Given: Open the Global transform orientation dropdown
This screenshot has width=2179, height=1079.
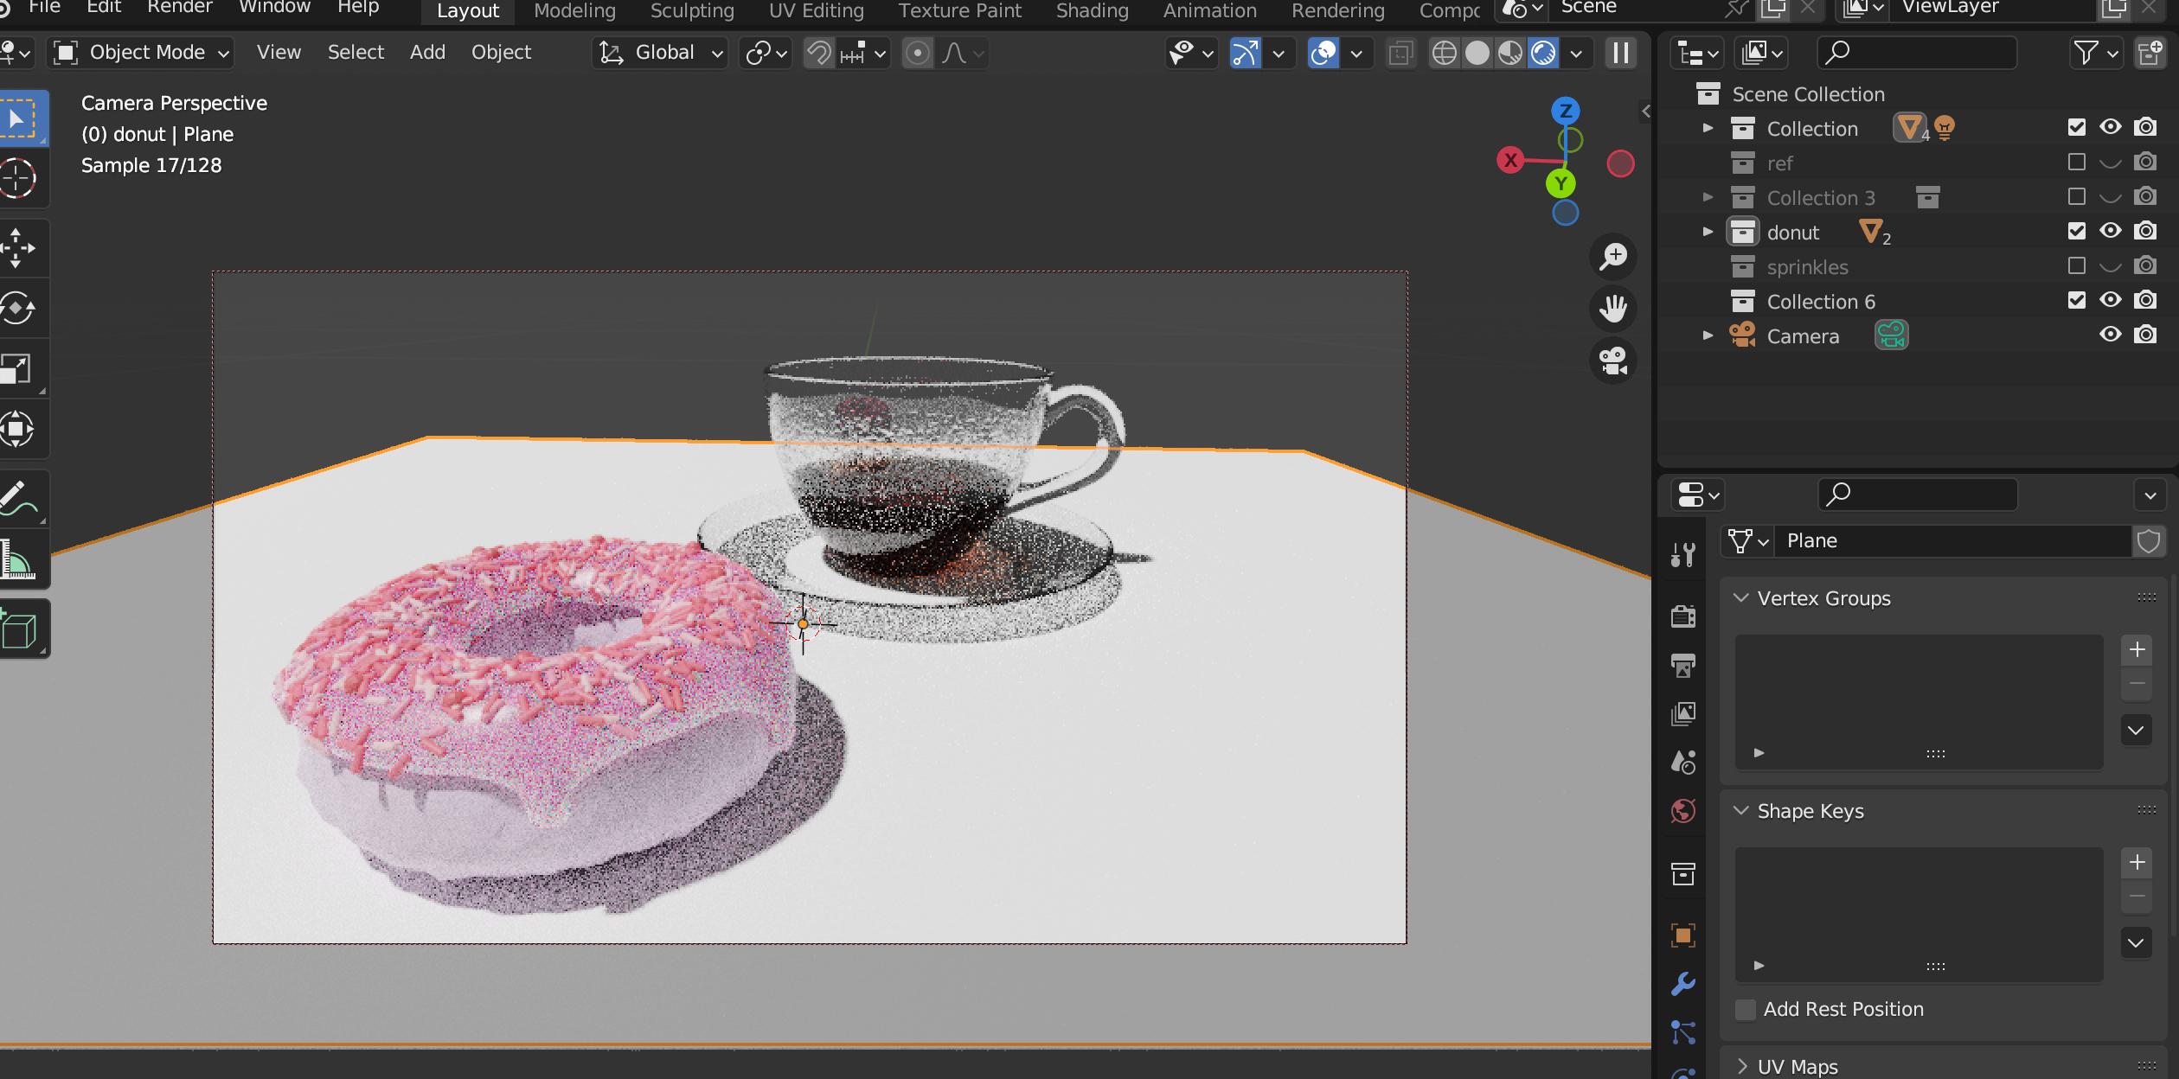Looking at the screenshot, I should click(x=661, y=53).
